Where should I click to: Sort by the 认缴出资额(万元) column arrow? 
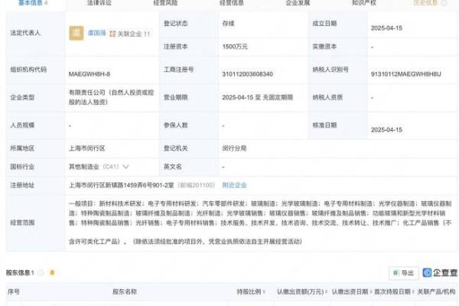coord(326,291)
